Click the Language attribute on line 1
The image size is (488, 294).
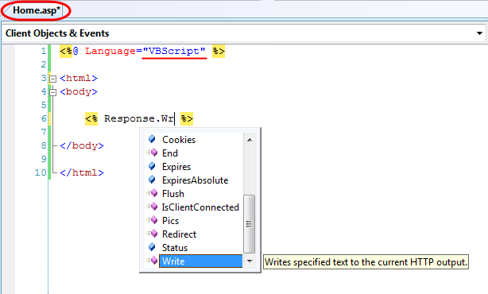click(x=110, y=51)
